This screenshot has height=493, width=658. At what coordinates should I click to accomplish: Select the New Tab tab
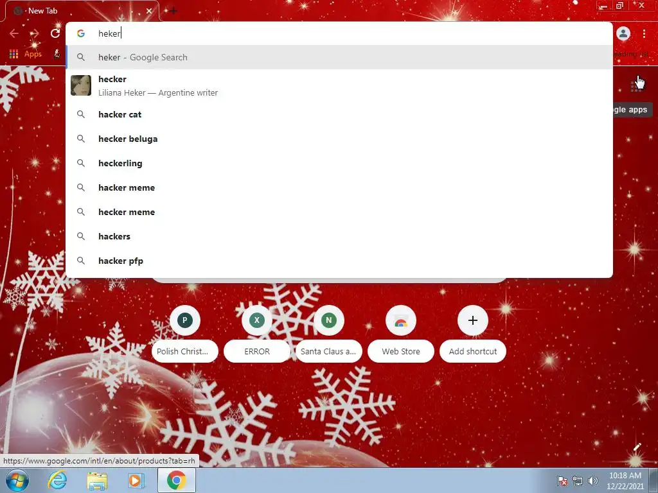click(x=82, y=11)
